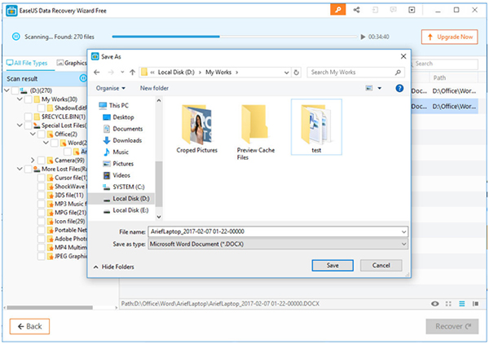Toggle checkbox for Special Lost Files
The height and width of the screenshot is (344, 489).
(28, 126)
